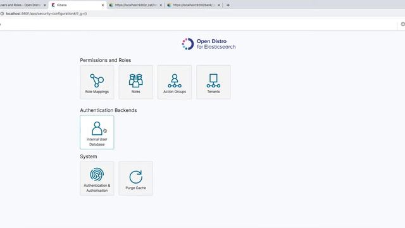This screenshot has width=405, height=228.
Task: Open the Roles card
Action: point(135,82)
